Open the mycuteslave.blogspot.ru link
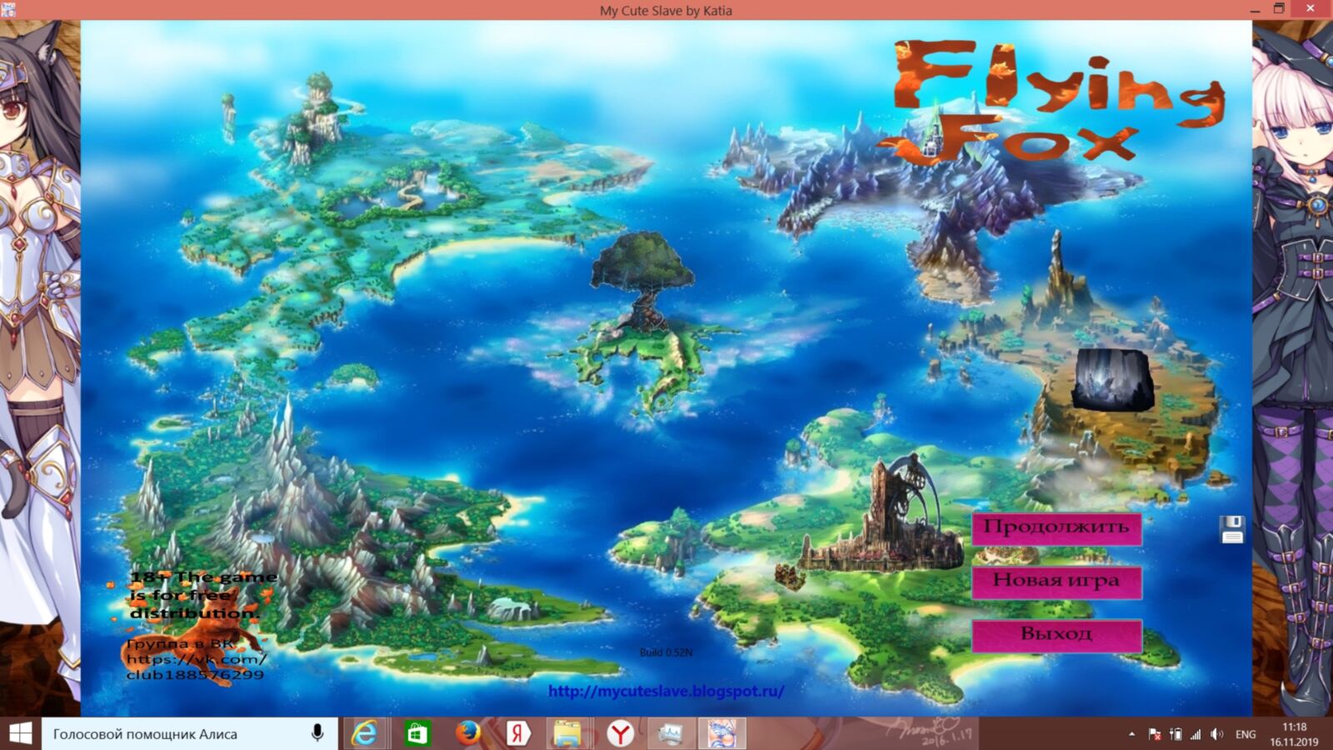Image resolution: width=1333 pixels, height=750 pixels. 666,691
